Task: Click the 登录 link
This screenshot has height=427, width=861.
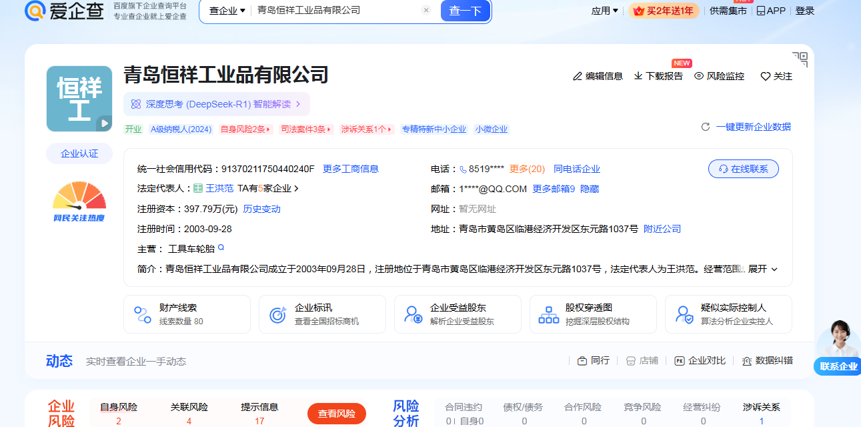Action: [x=805, y=11]
